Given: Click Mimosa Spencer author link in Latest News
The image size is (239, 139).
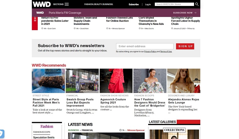Looking at the screenshot, I should tap(136, 130).
